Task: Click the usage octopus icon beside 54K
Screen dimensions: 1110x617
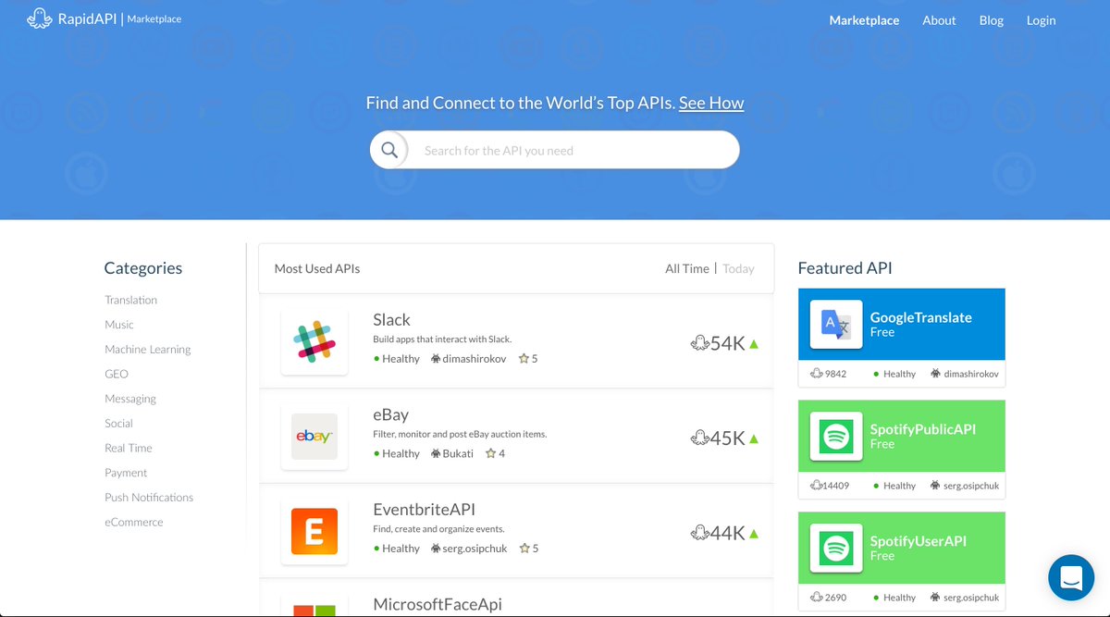Action: pos(699,343)
